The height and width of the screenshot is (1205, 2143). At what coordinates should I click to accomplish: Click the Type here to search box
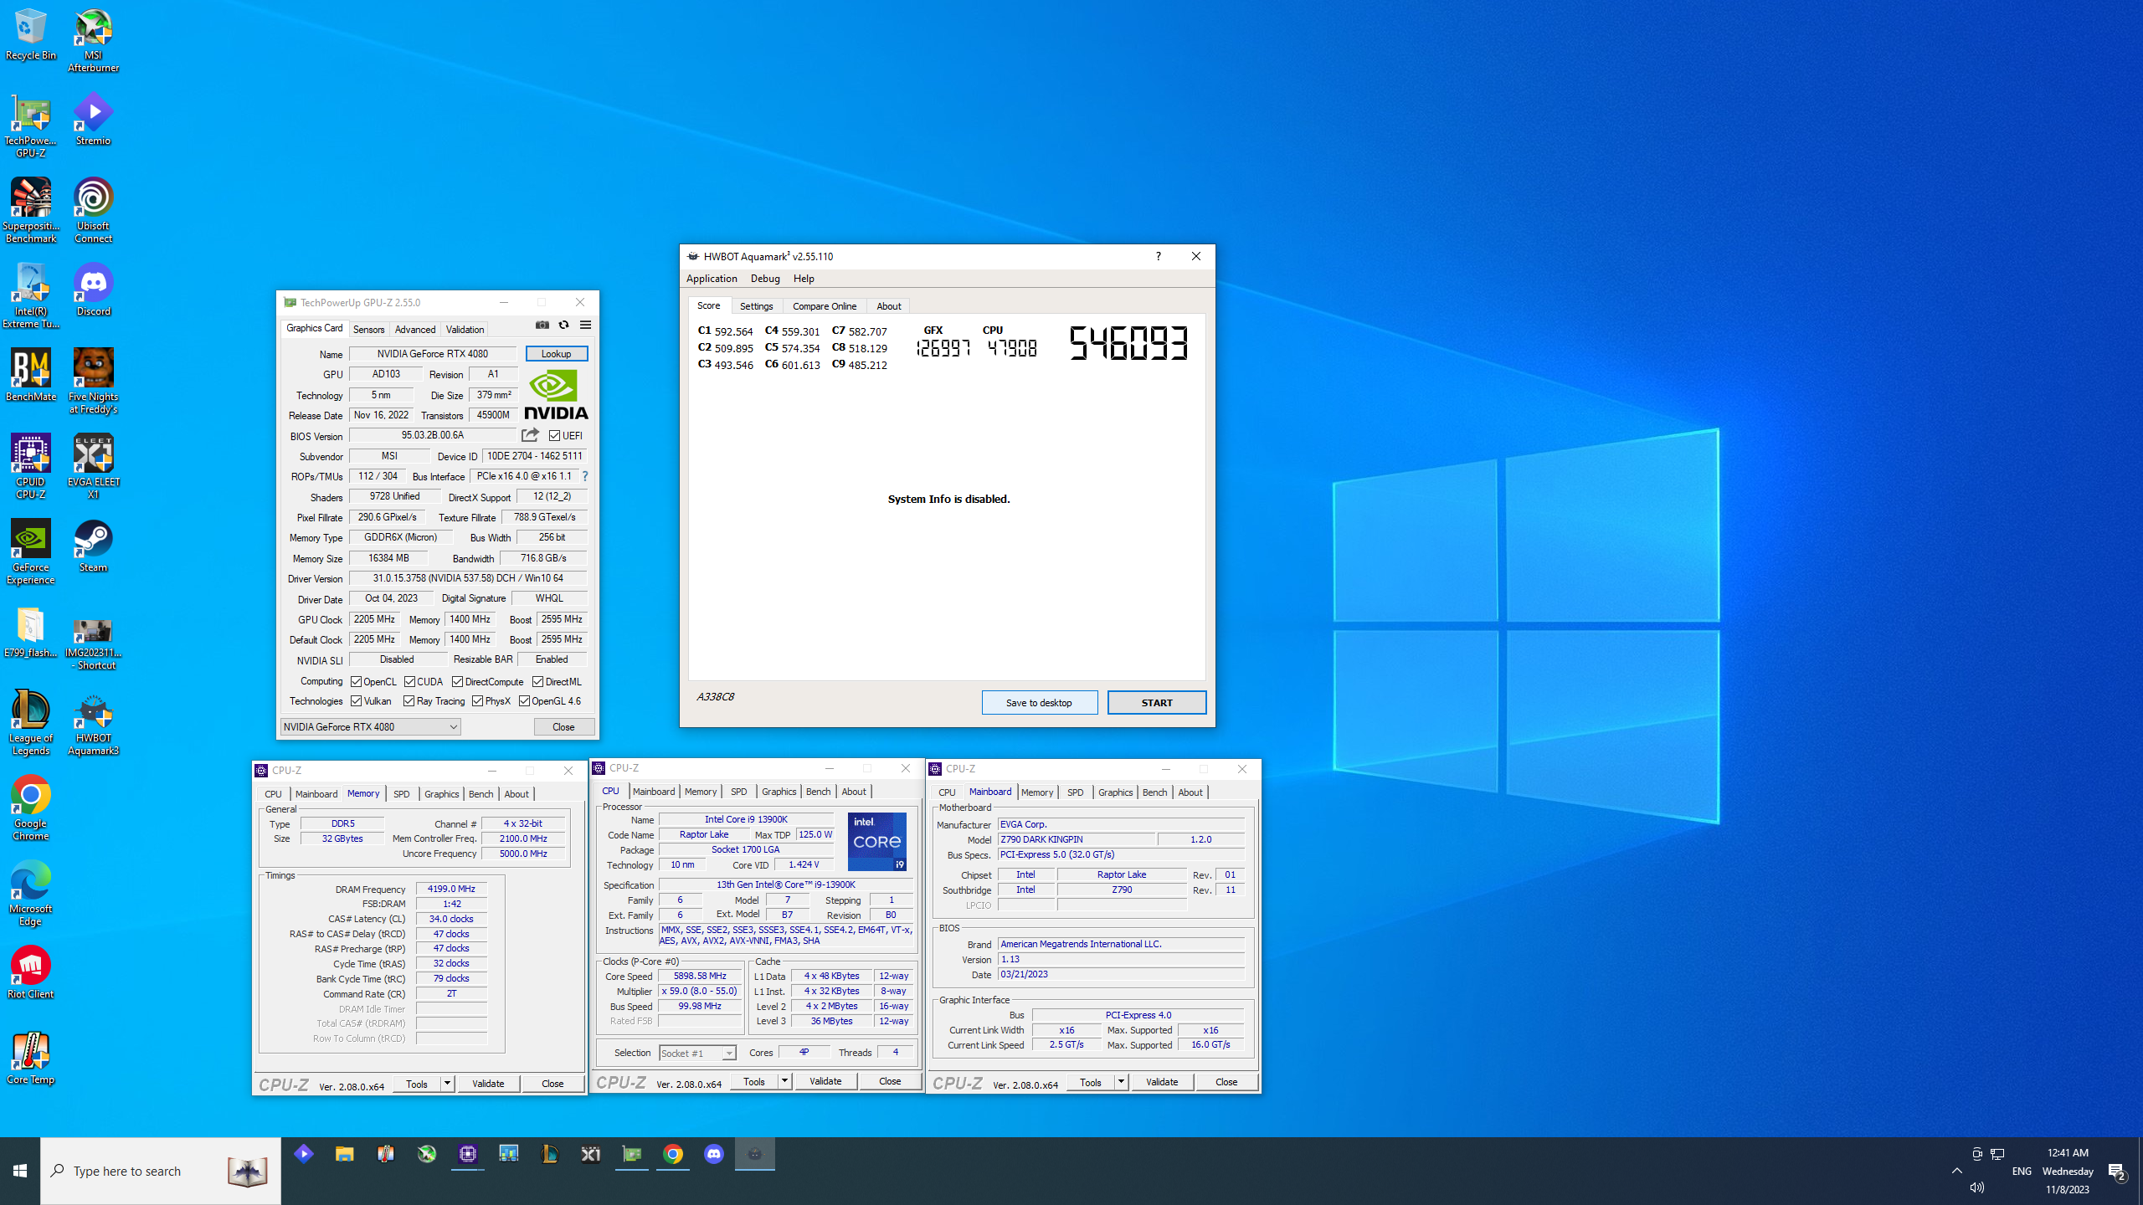(161, 1171)
